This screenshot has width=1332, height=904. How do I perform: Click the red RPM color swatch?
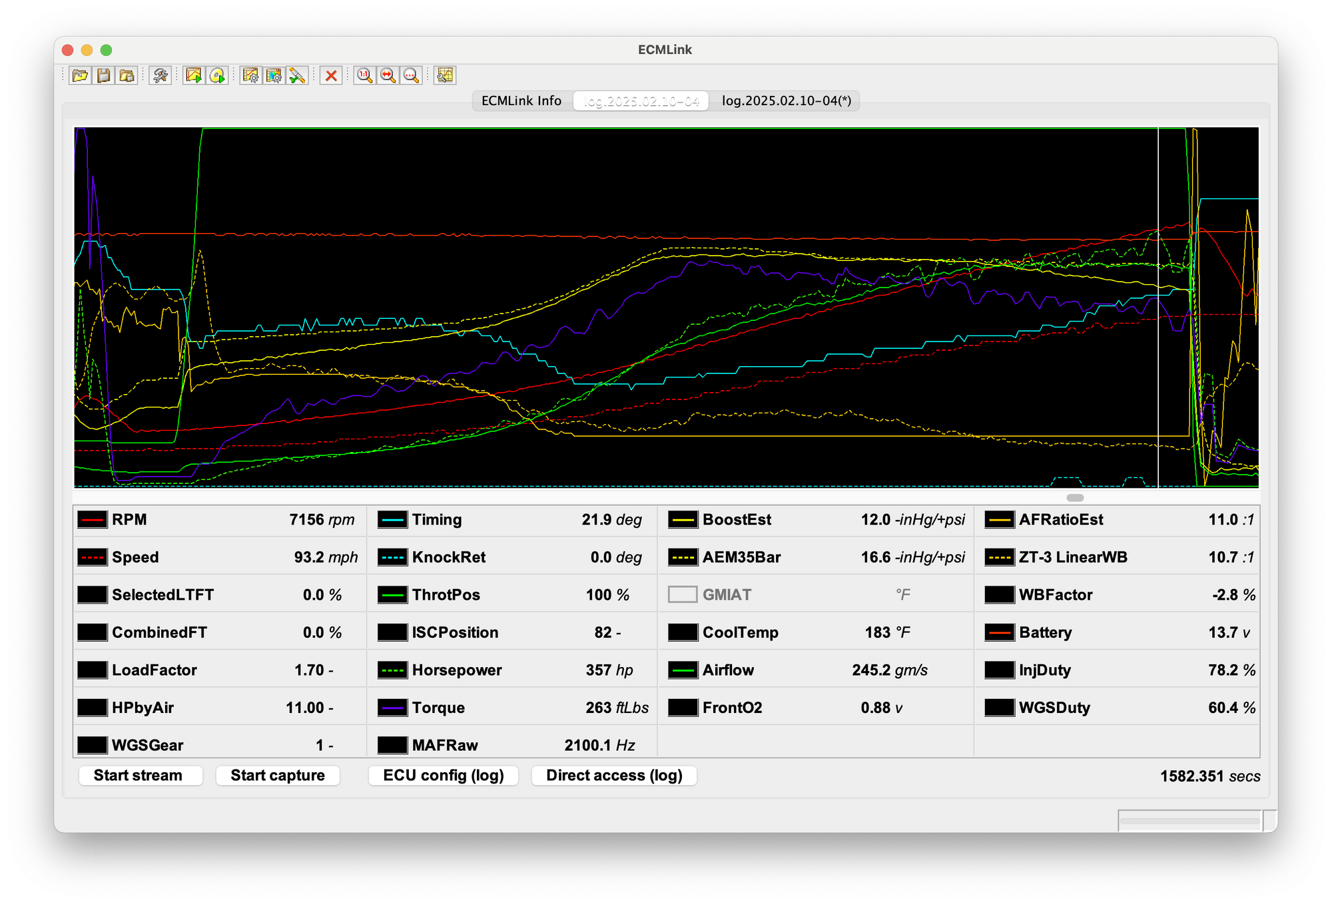(92, 519)
